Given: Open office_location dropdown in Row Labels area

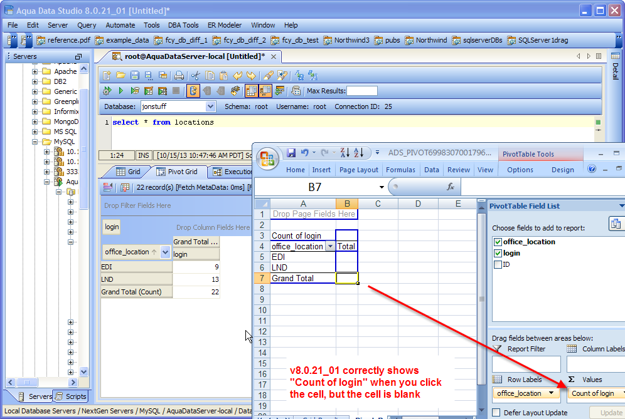Looking at the screenshot, I should [x=551, y=393].
